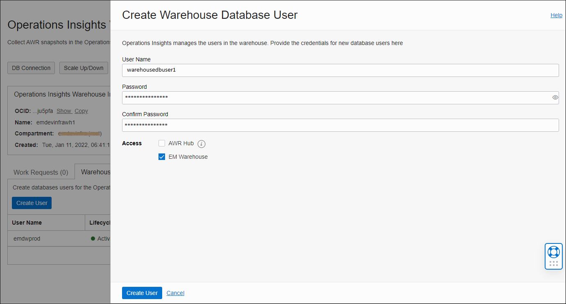Enable AWR Hub access
The width and height of the screenshot is (566, 304).
point(162,144)
